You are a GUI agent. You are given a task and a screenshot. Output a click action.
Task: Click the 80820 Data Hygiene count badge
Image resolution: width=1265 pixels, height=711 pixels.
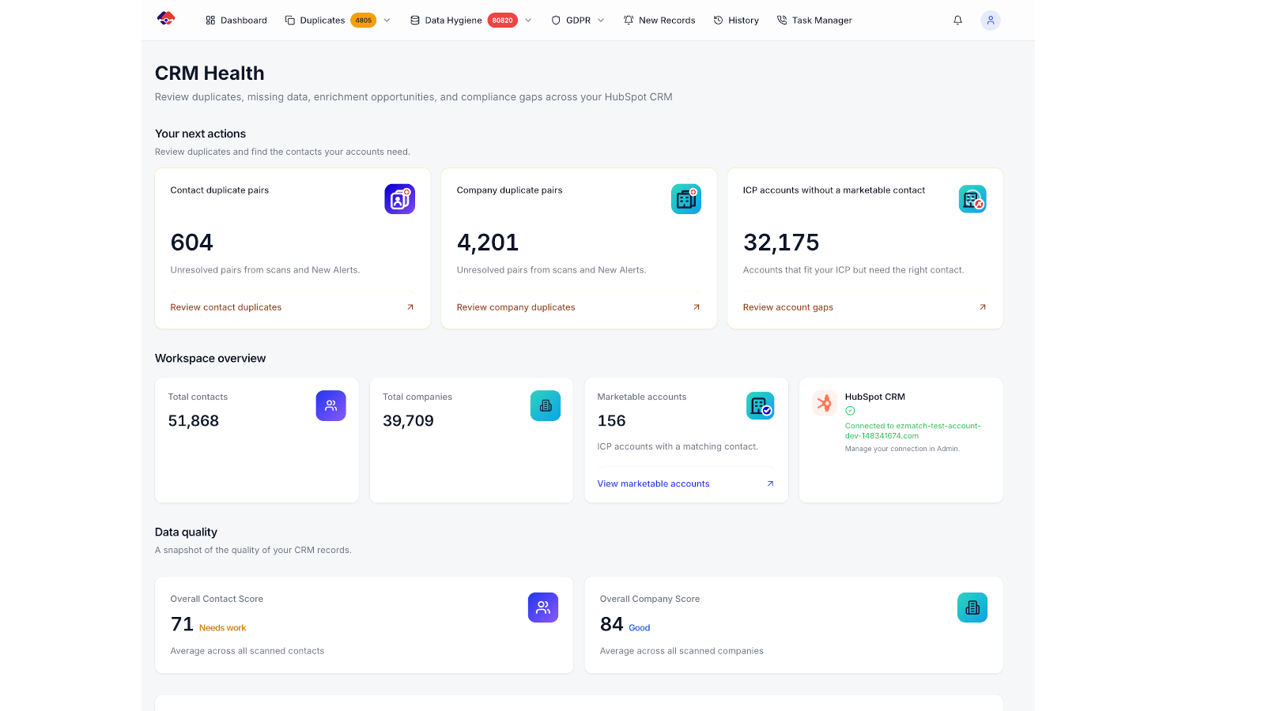[x=503, y=21]
